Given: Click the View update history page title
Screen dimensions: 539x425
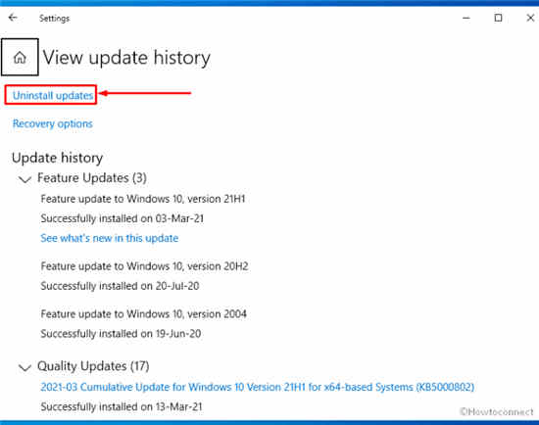Looking at the screenshot, I should [126, 58].
